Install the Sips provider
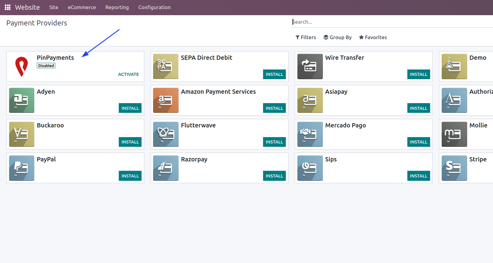The width and height of the screenshot is (493, 263). pyautogui.click(x=419, y=176)
